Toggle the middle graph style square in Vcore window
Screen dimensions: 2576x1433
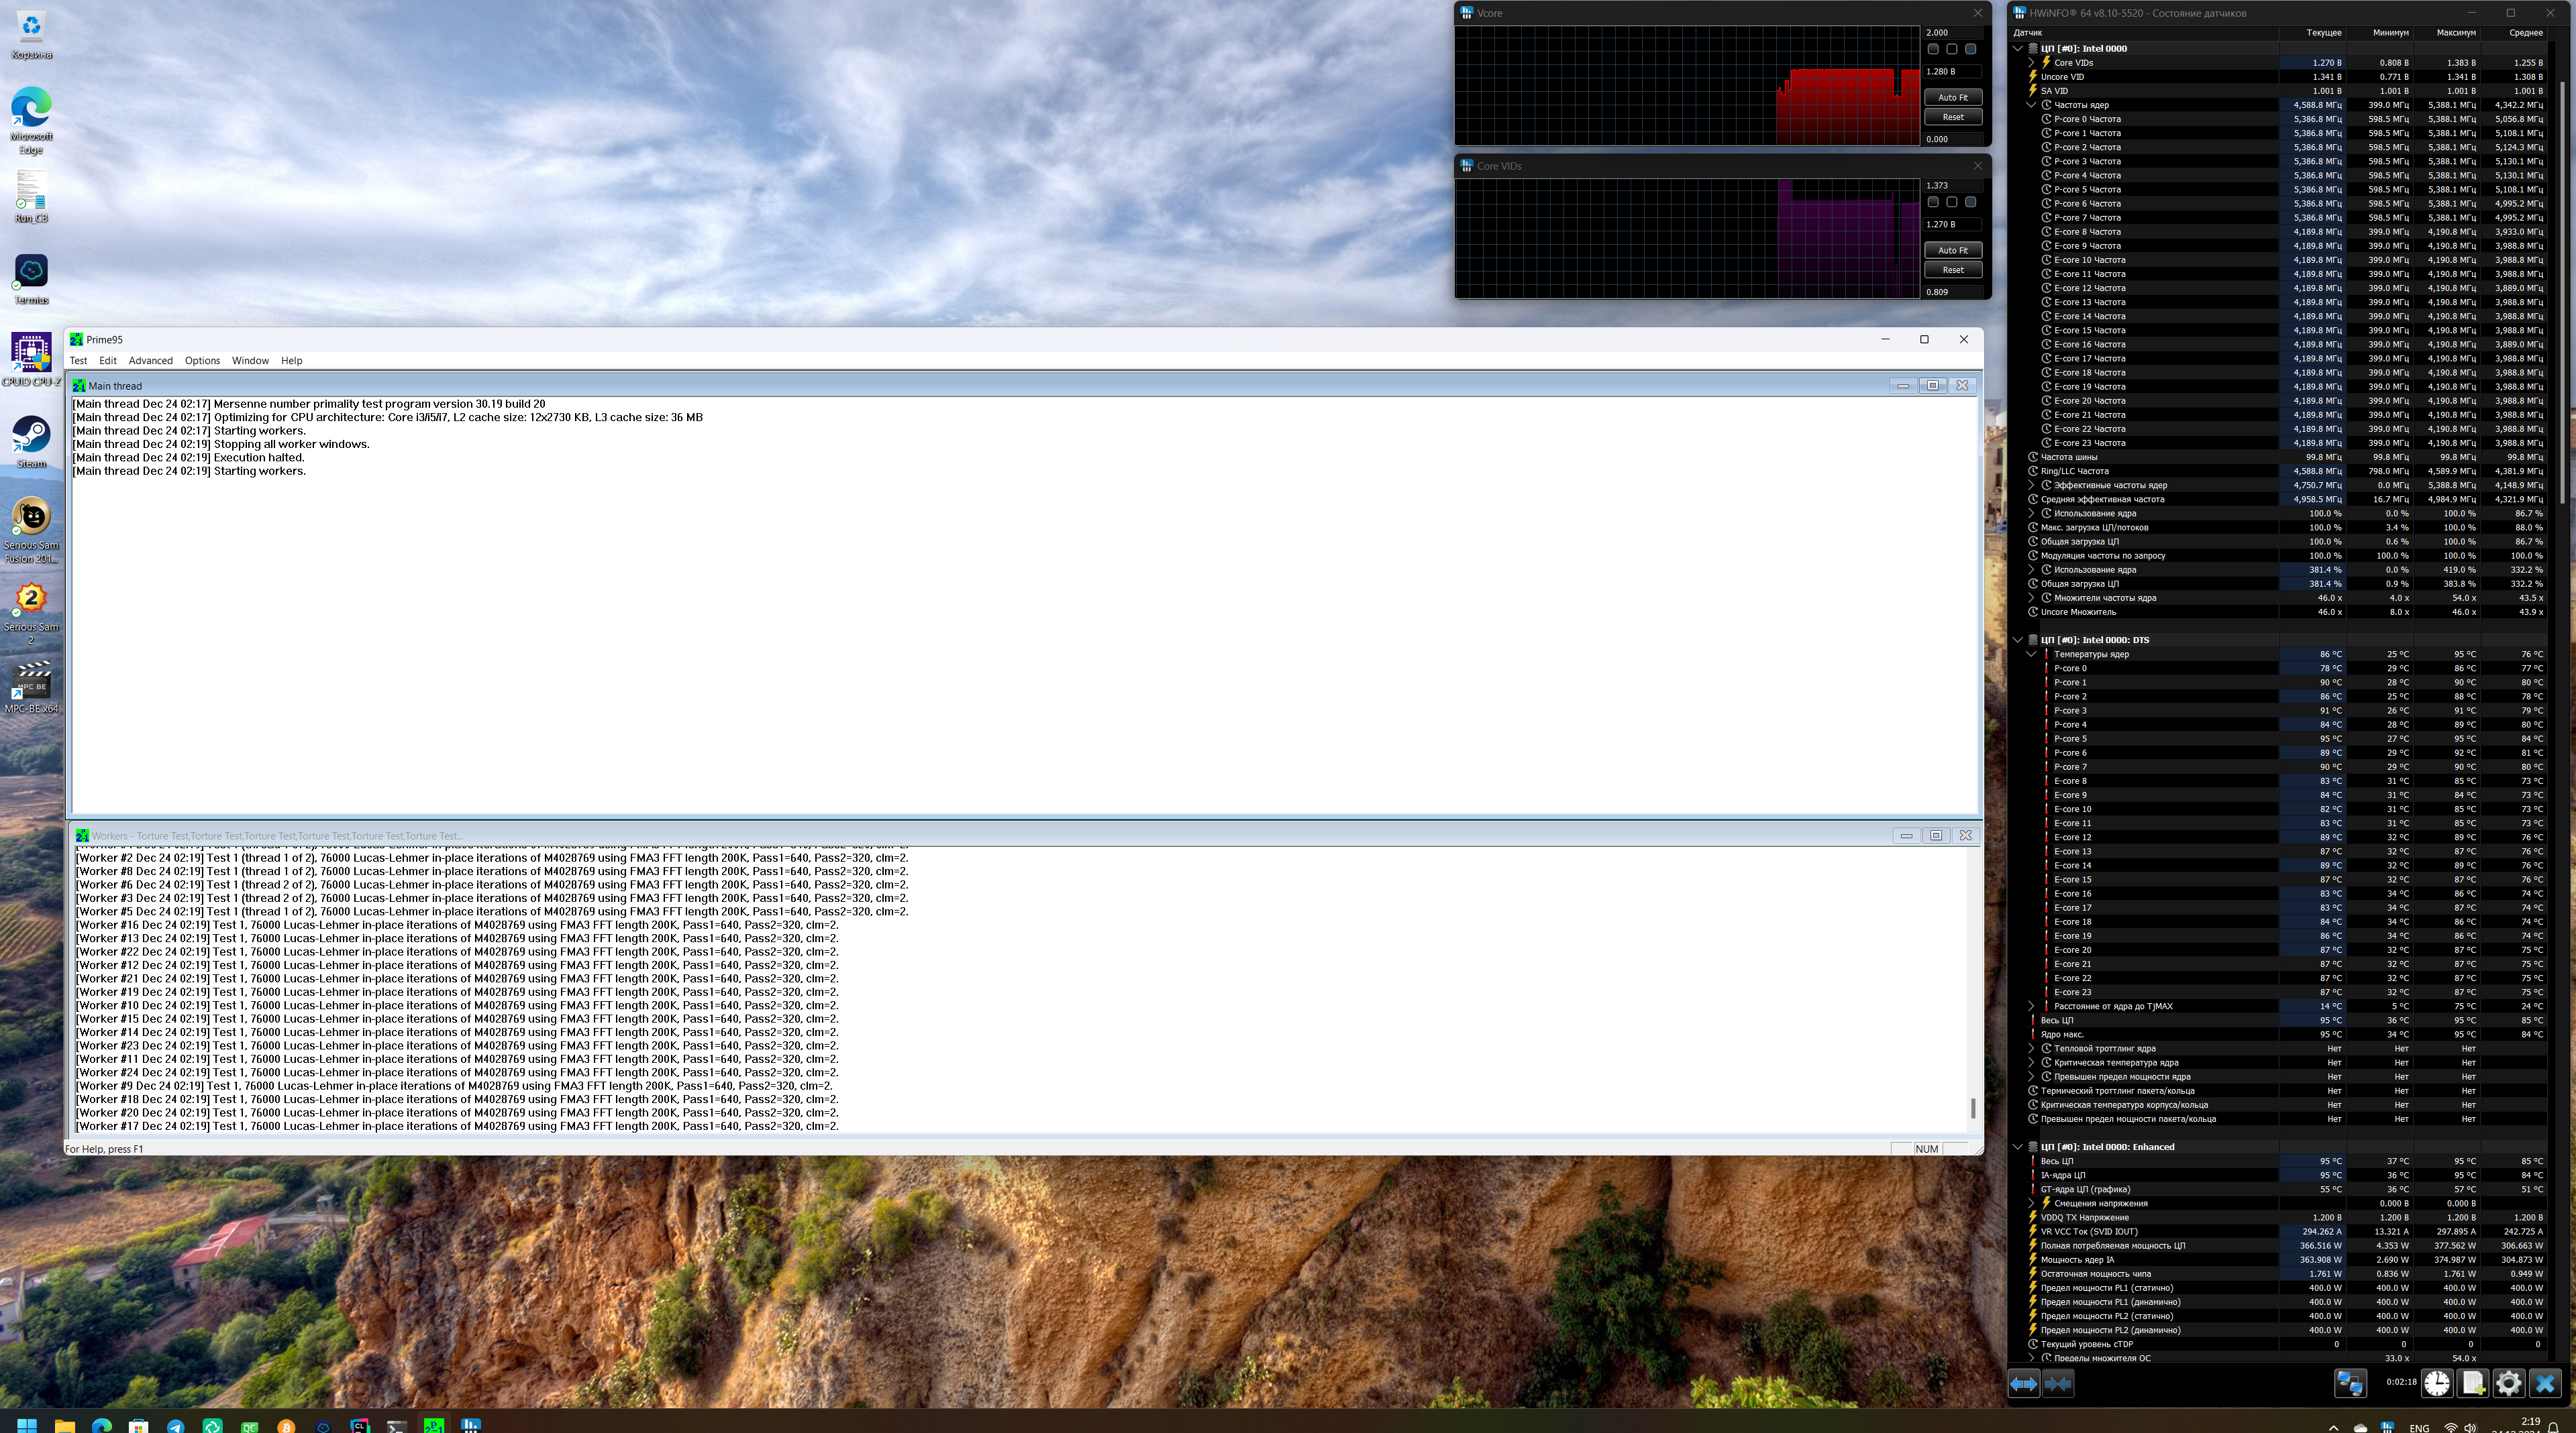(x=1952, y=49)
